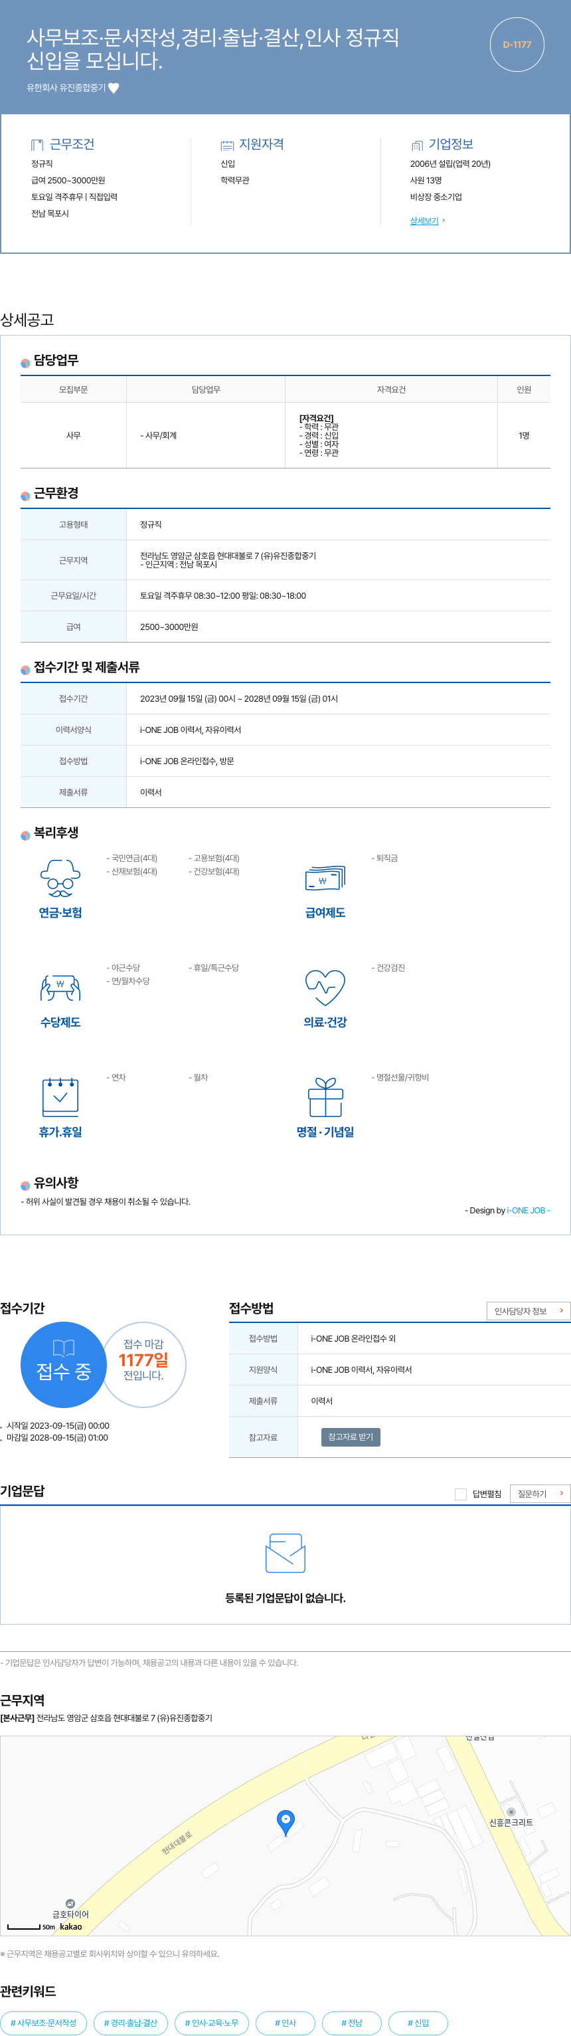The height and width of the screenshot is (2036, 571).
Task: Click the - 명절선물/귀향비 benefit text
Action: click(x=400, y=1077)
